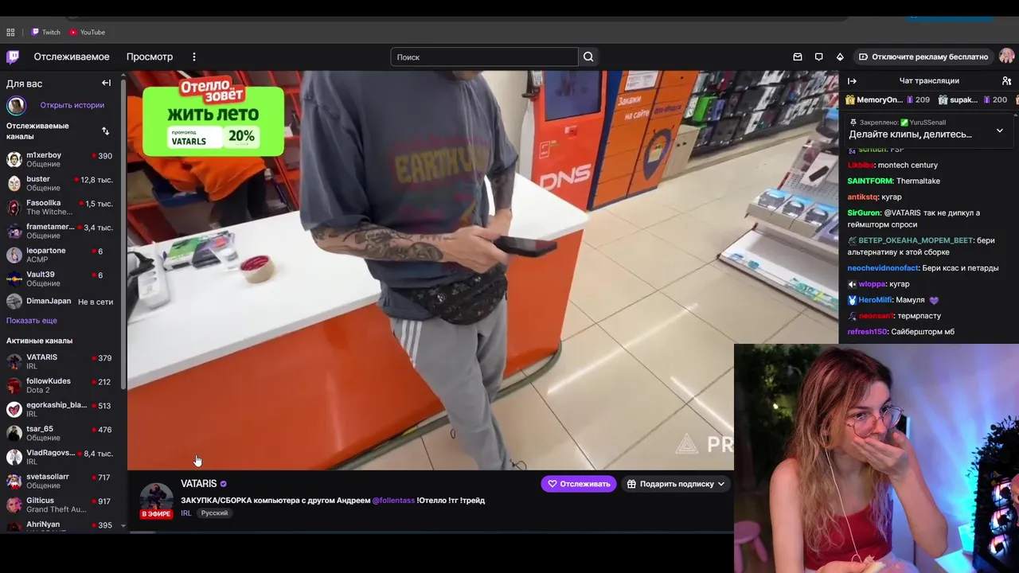
Task: Open the stories avatar circle
Action: 17,105
